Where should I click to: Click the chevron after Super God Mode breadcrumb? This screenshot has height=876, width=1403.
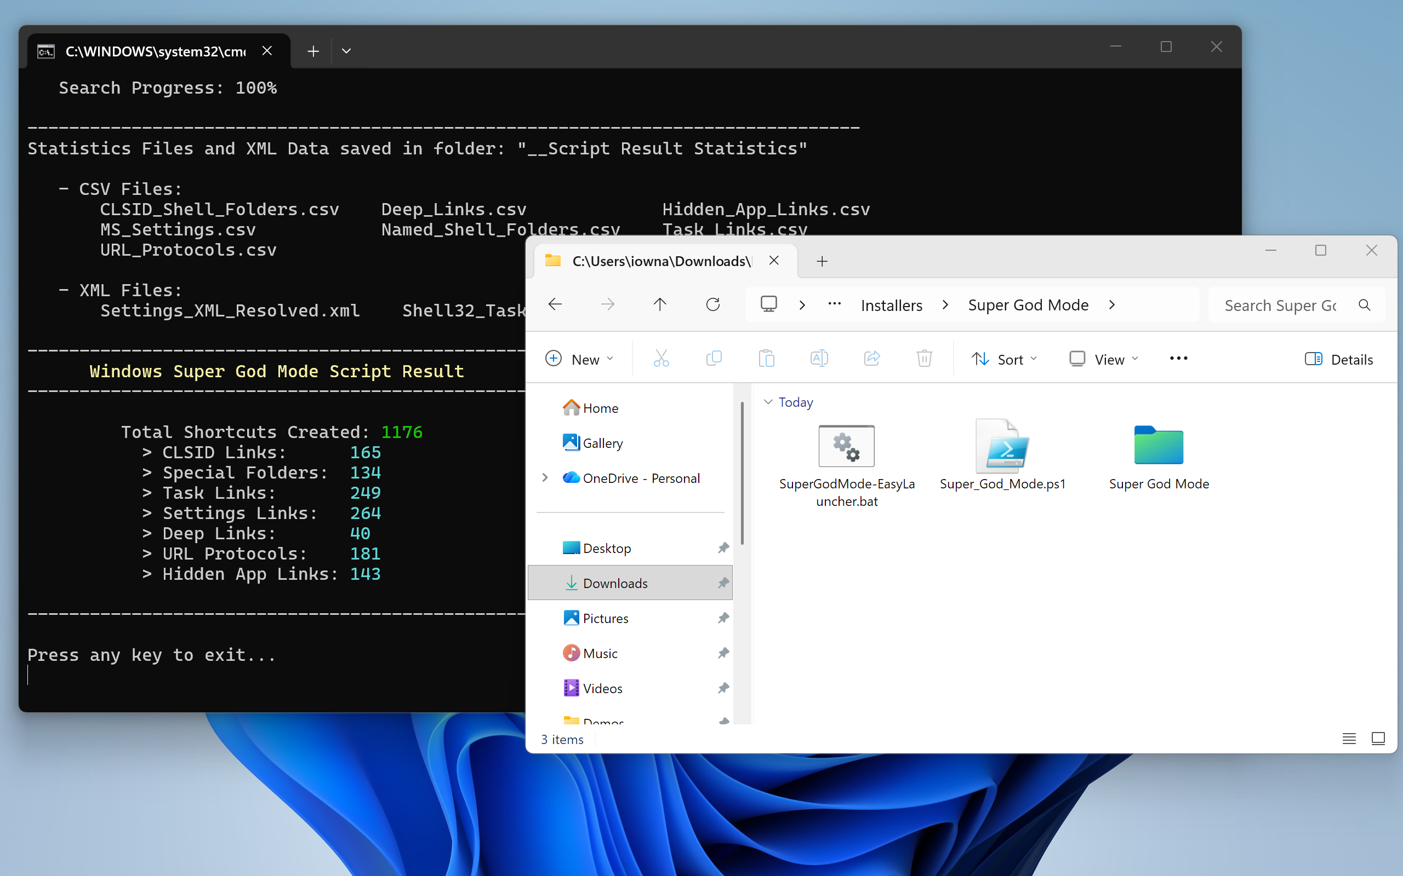click(x=1112, y=305)
